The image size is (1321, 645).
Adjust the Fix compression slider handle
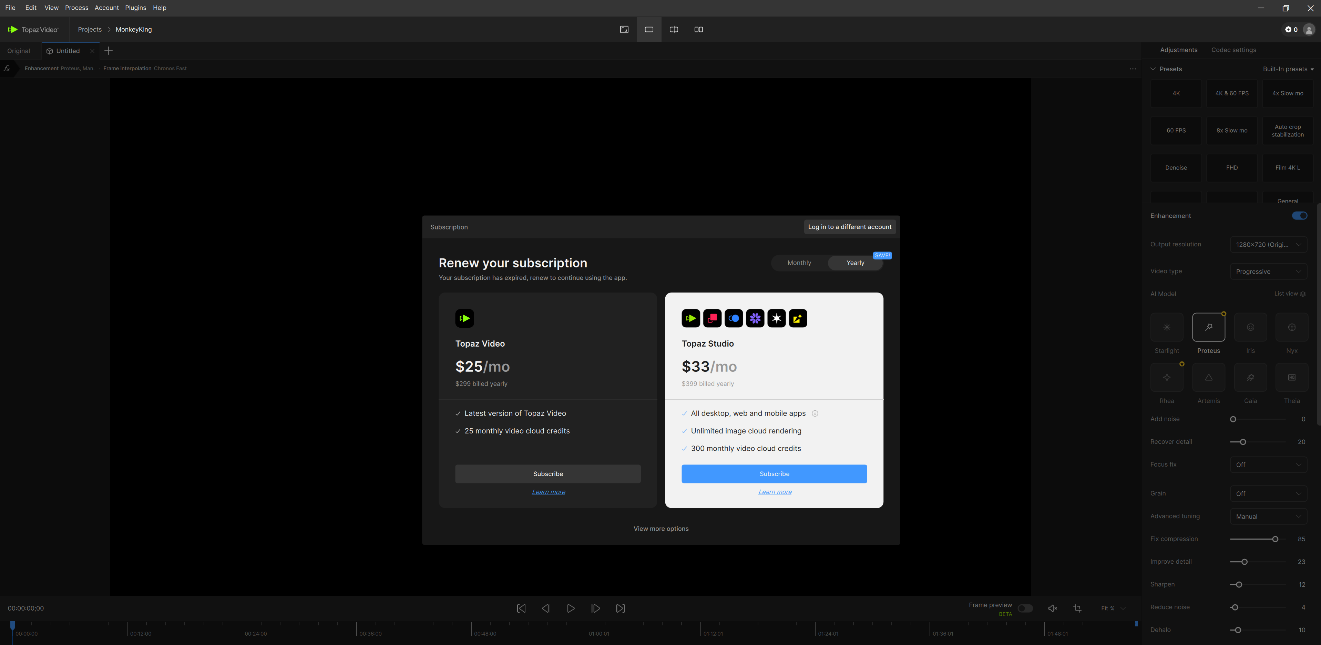tap(1275, 539)
